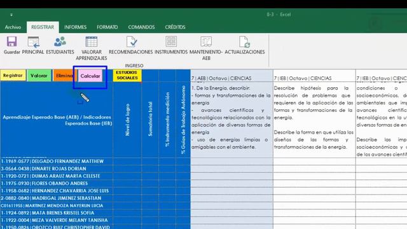Click the 'Describe hipótesis para la resolución' cell

click(x=314, y=120)
